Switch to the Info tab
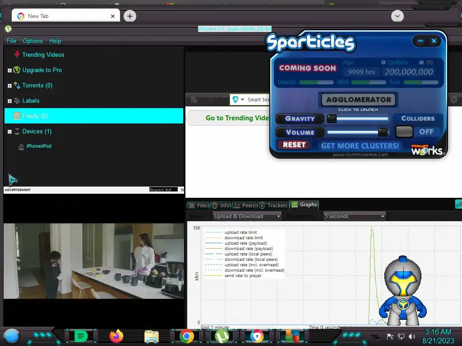The width and height of the screenshot is (462, 346). coord(221,205)
